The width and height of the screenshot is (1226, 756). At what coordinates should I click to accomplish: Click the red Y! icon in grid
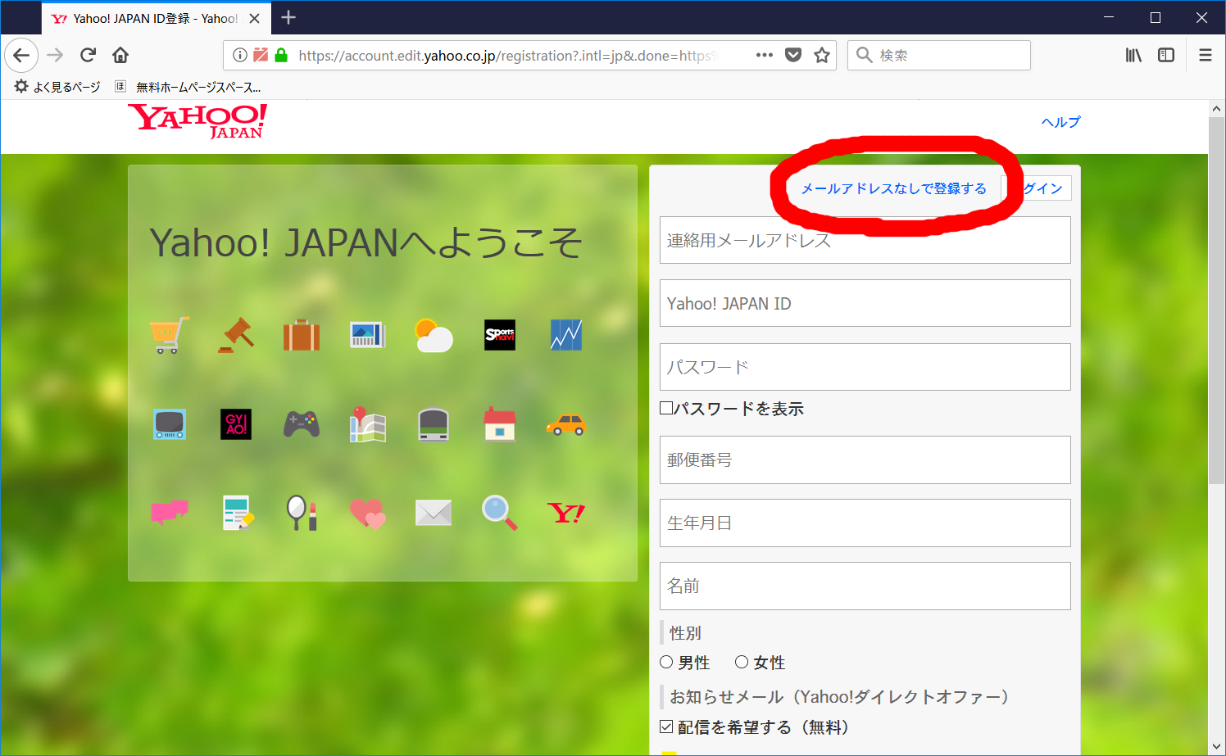tap(566, 513)
